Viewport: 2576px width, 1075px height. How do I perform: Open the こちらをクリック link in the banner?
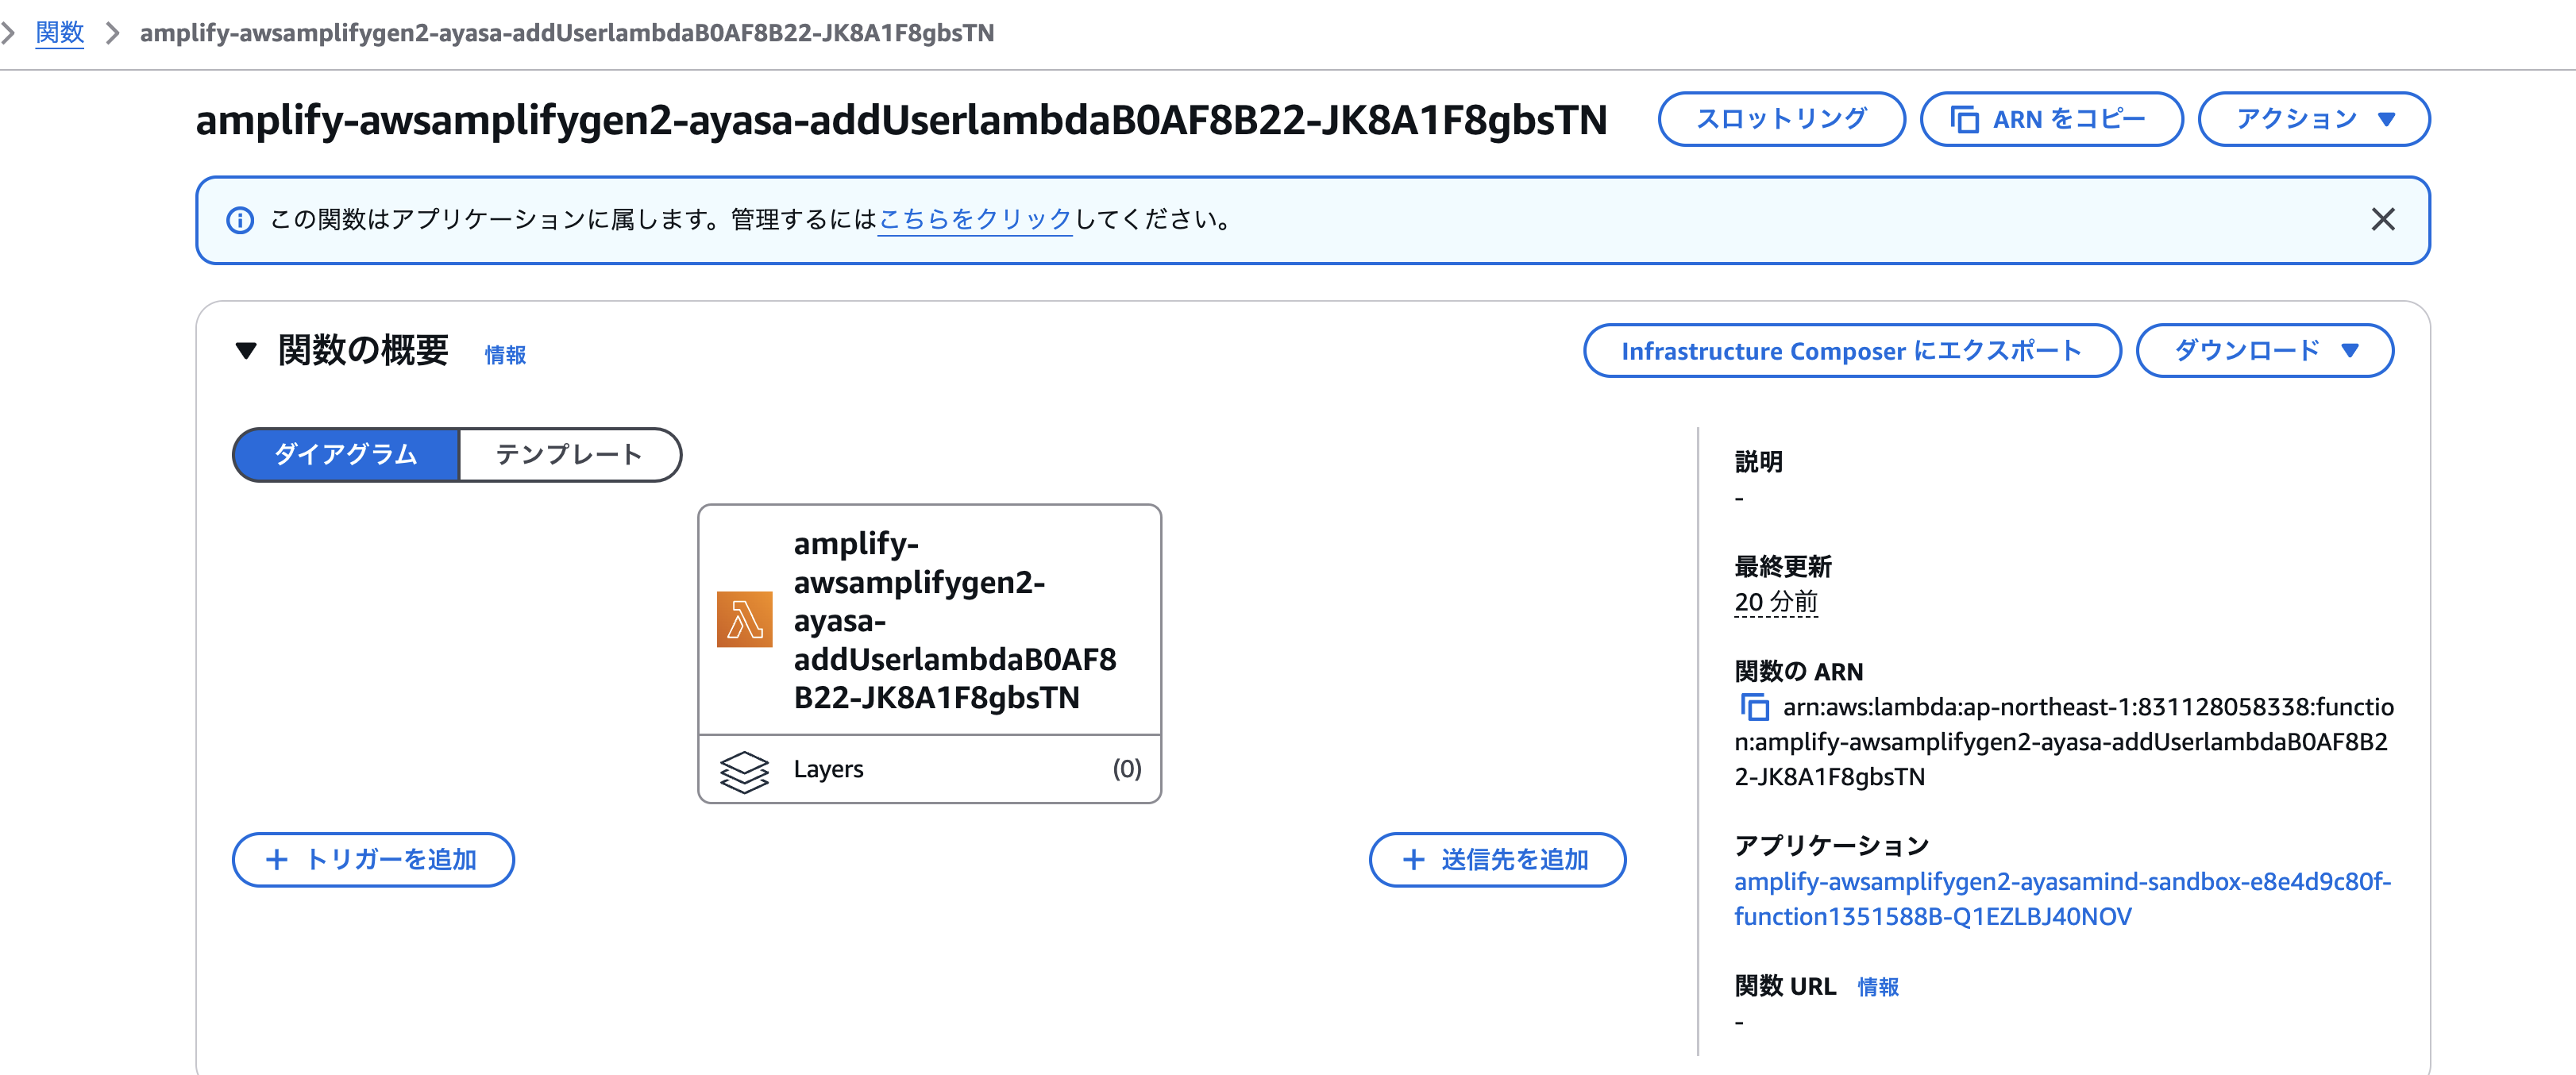(x=975, y=220)
